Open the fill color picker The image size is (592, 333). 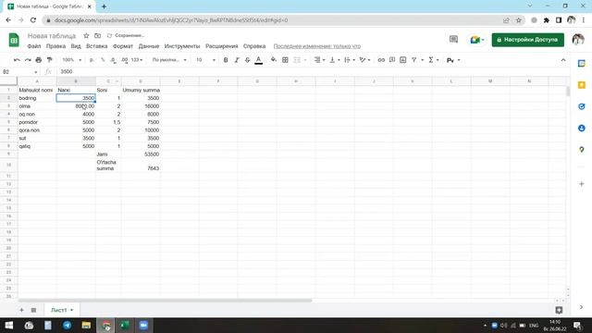tap(274, 60)
